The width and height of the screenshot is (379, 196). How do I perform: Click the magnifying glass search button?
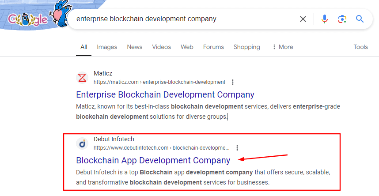click(360, 19)
